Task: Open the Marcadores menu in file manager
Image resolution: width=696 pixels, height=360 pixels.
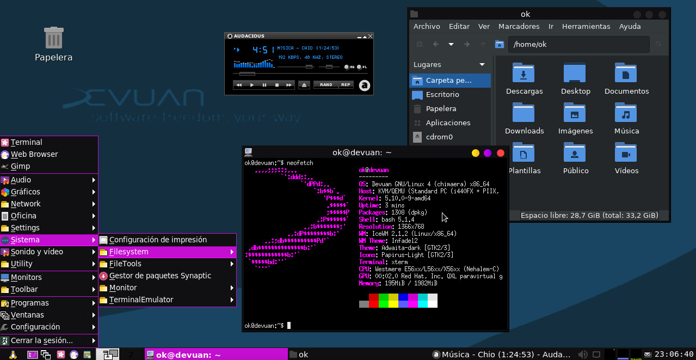Action: coord(519,26)
